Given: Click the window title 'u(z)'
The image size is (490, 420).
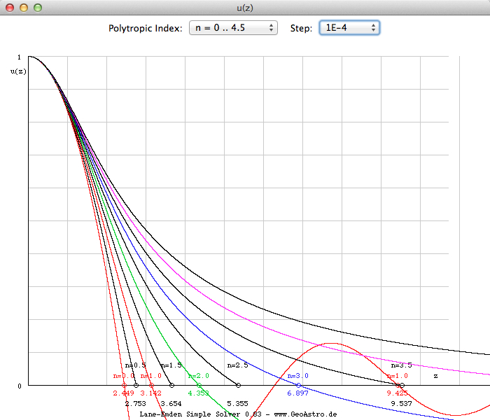Looking at the screenshot, I should (x=245, y=8).
